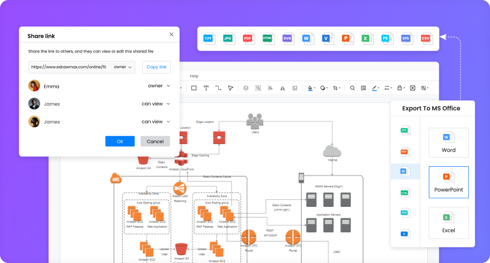Select the PDF icon in export sidebar
The image size is (490, 263).
click(x=405, y=151)
